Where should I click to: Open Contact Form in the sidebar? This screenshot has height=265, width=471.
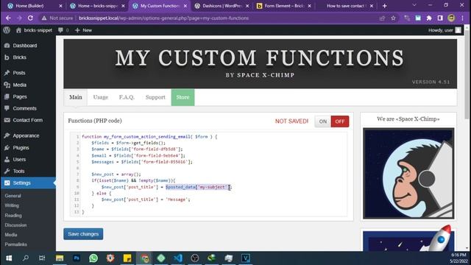(x=28, y=120)
